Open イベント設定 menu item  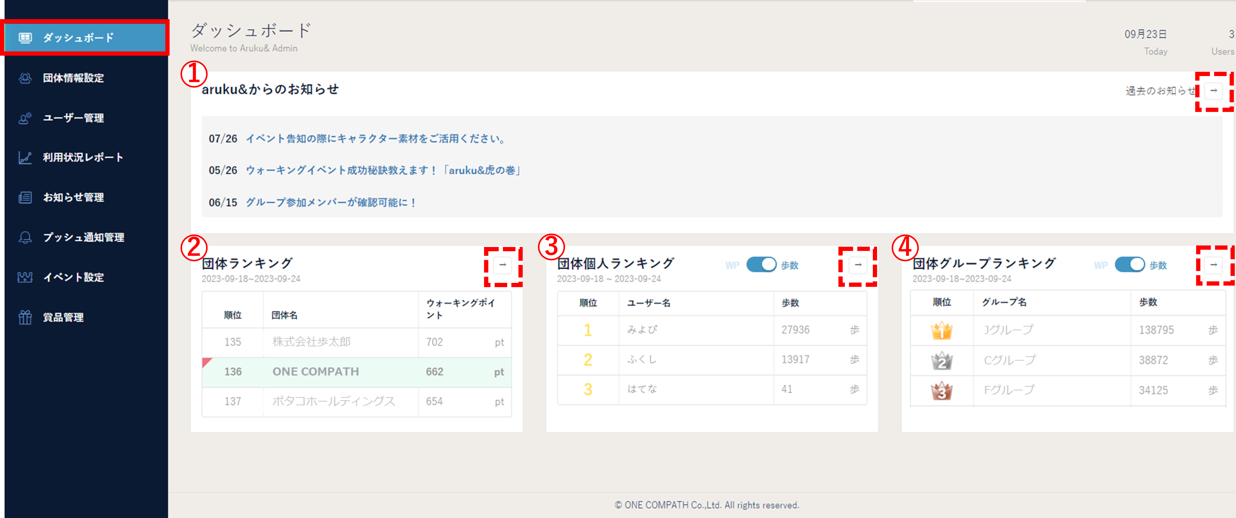pos(73,277)
